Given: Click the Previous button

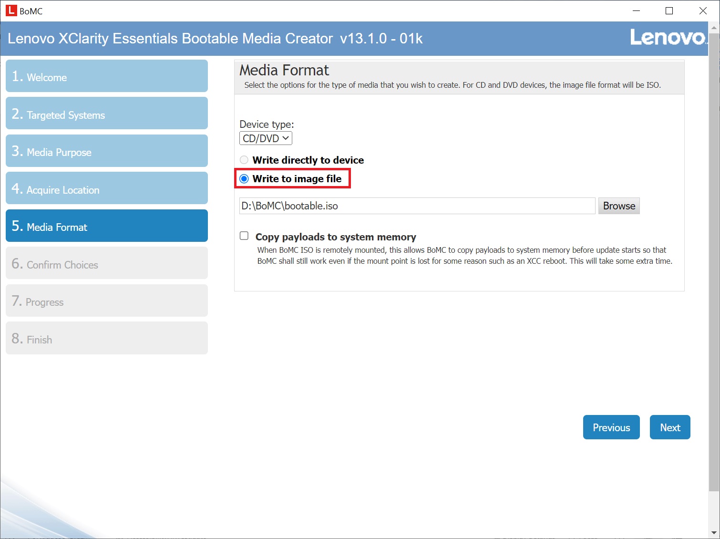Looking at the screenshot, I should tap(611, 427).
